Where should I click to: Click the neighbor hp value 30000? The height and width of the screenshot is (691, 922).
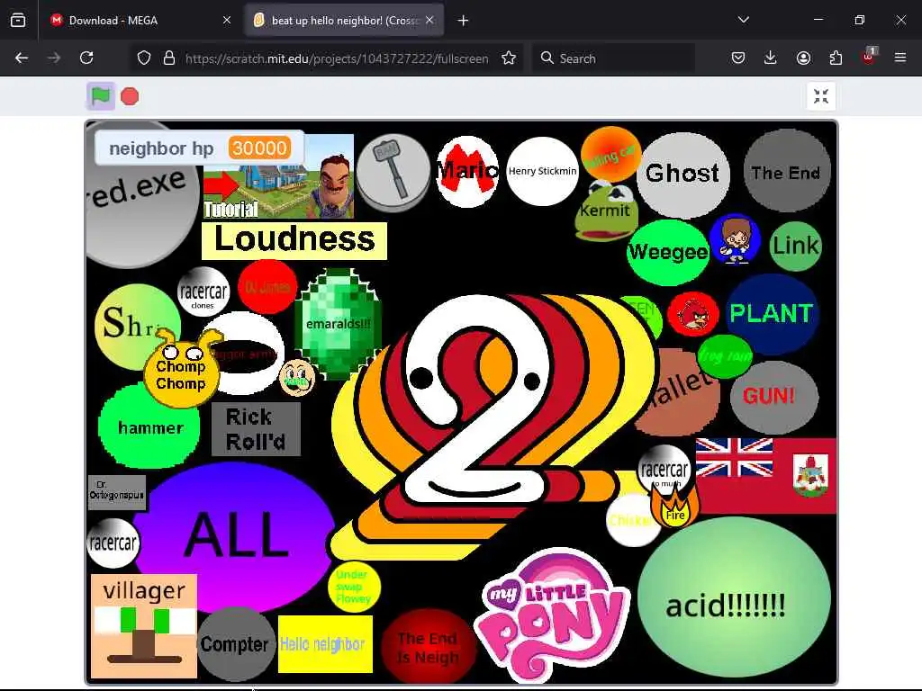tap(259, 148)
